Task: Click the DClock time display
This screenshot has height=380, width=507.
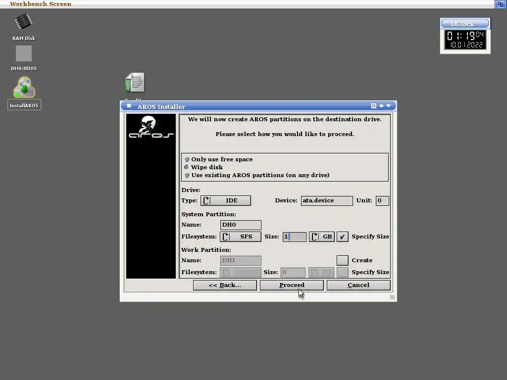Action: pos(465,40)
